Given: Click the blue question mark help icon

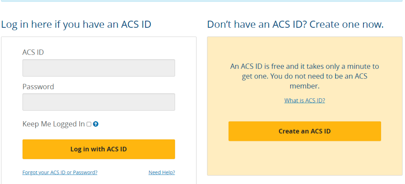Looking at the screenshot, I should point(96,124).
